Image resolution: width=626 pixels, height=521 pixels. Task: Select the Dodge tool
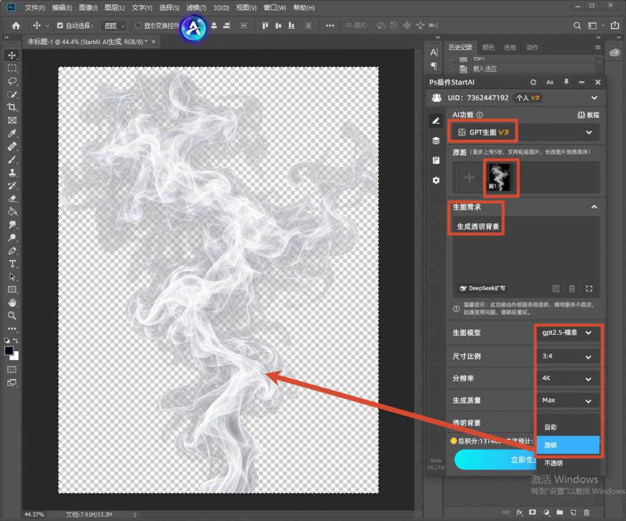[12, 238]
